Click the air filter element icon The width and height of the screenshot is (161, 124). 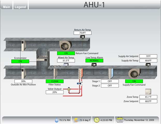point(55,74)
